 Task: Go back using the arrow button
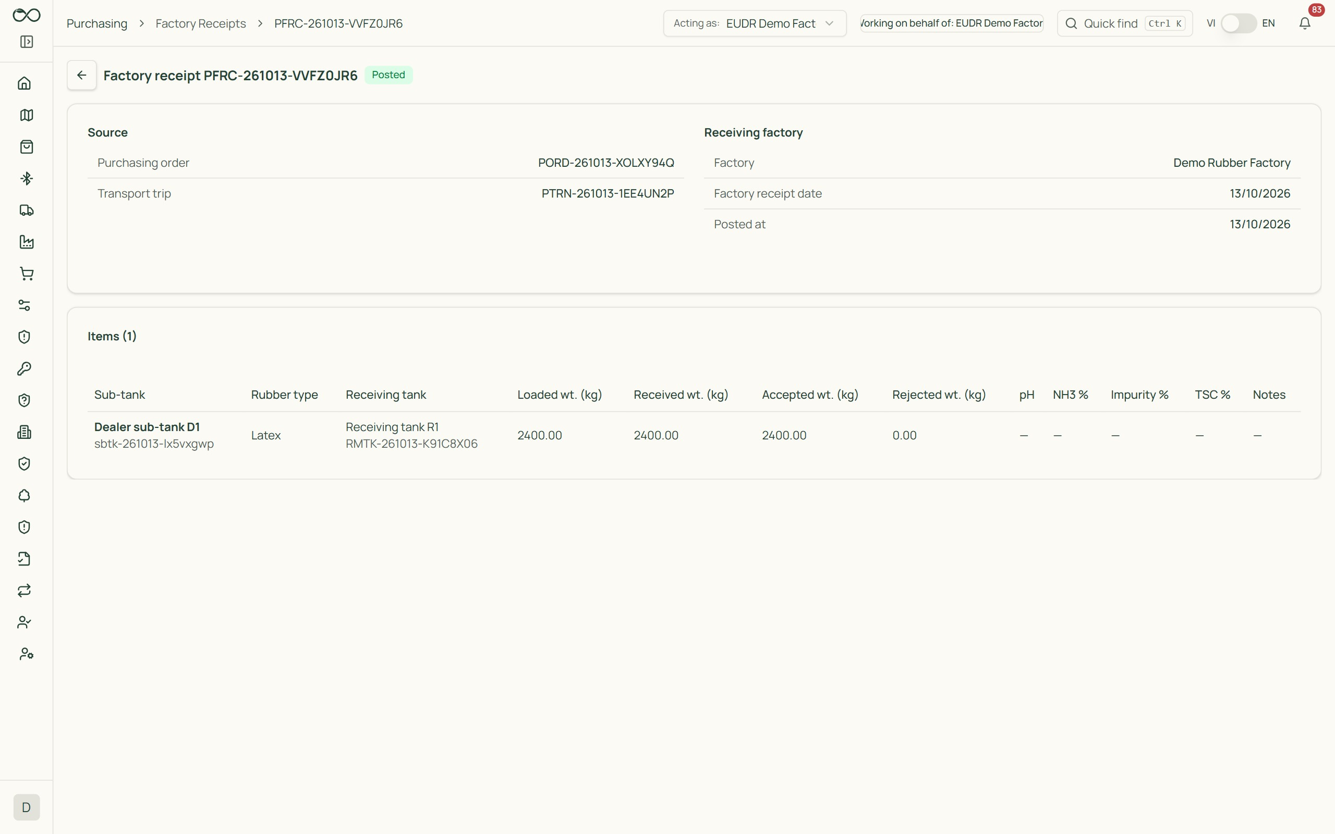coord(82,75)
